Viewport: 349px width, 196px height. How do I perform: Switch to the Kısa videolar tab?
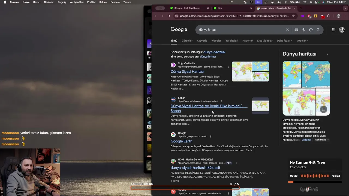point(265,41)
